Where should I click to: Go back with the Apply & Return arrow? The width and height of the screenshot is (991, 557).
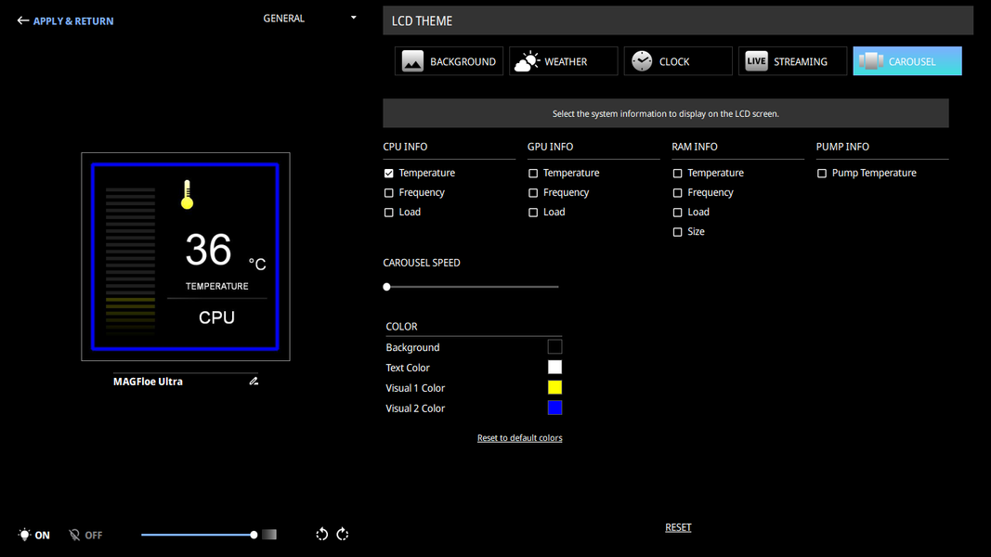22,20
